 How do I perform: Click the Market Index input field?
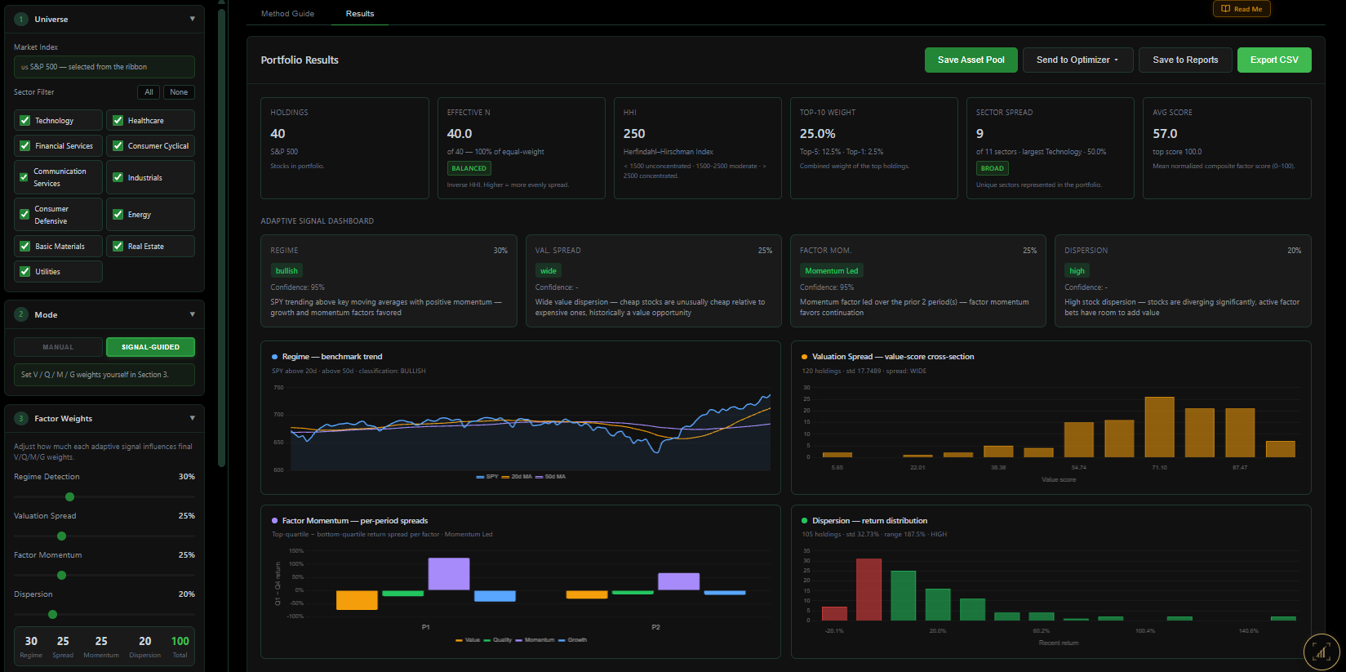104,67
